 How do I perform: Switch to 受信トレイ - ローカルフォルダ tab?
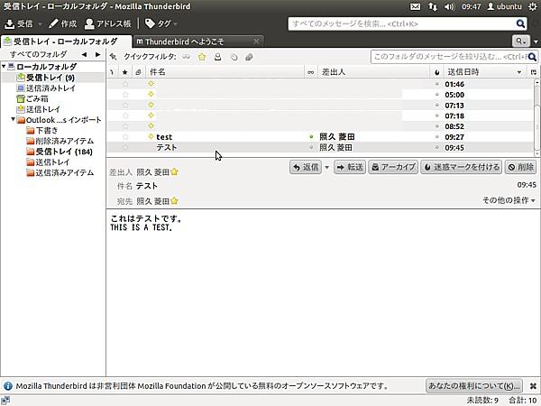click(x=66, y=42)
